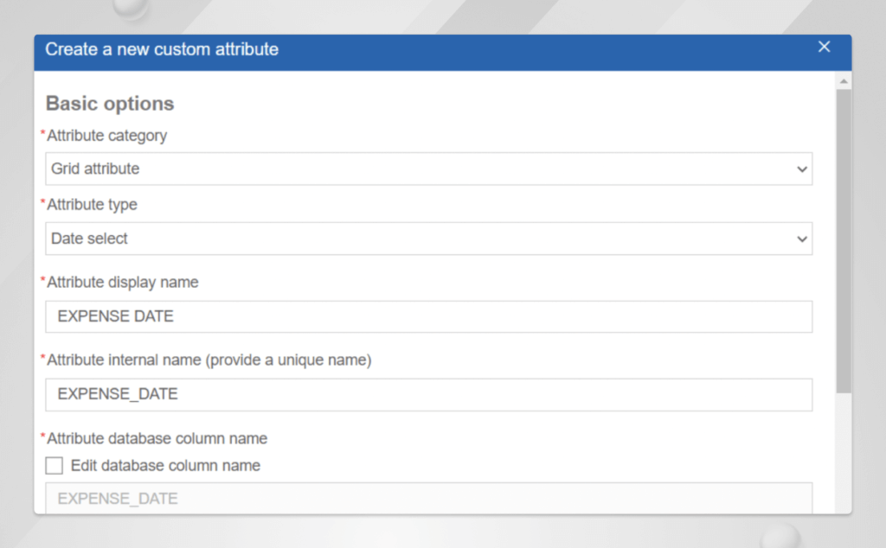The width and height of the screenshot is (886, 548).
Task: Focus the EXPENSE DATE display name field
Action: [428, 317]
